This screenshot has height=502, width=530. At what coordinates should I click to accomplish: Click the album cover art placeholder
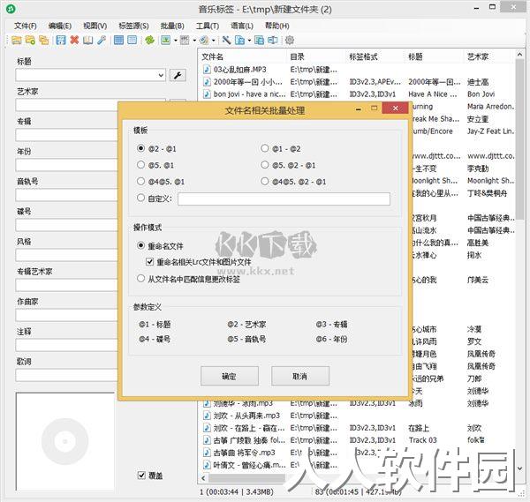tap(65, 441)
